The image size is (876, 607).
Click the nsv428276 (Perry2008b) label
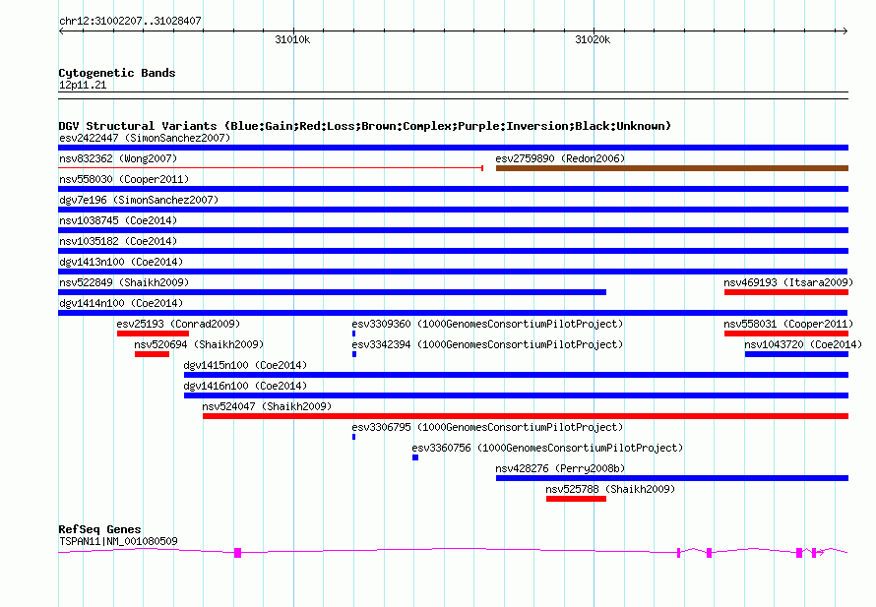tap(560, 468)
